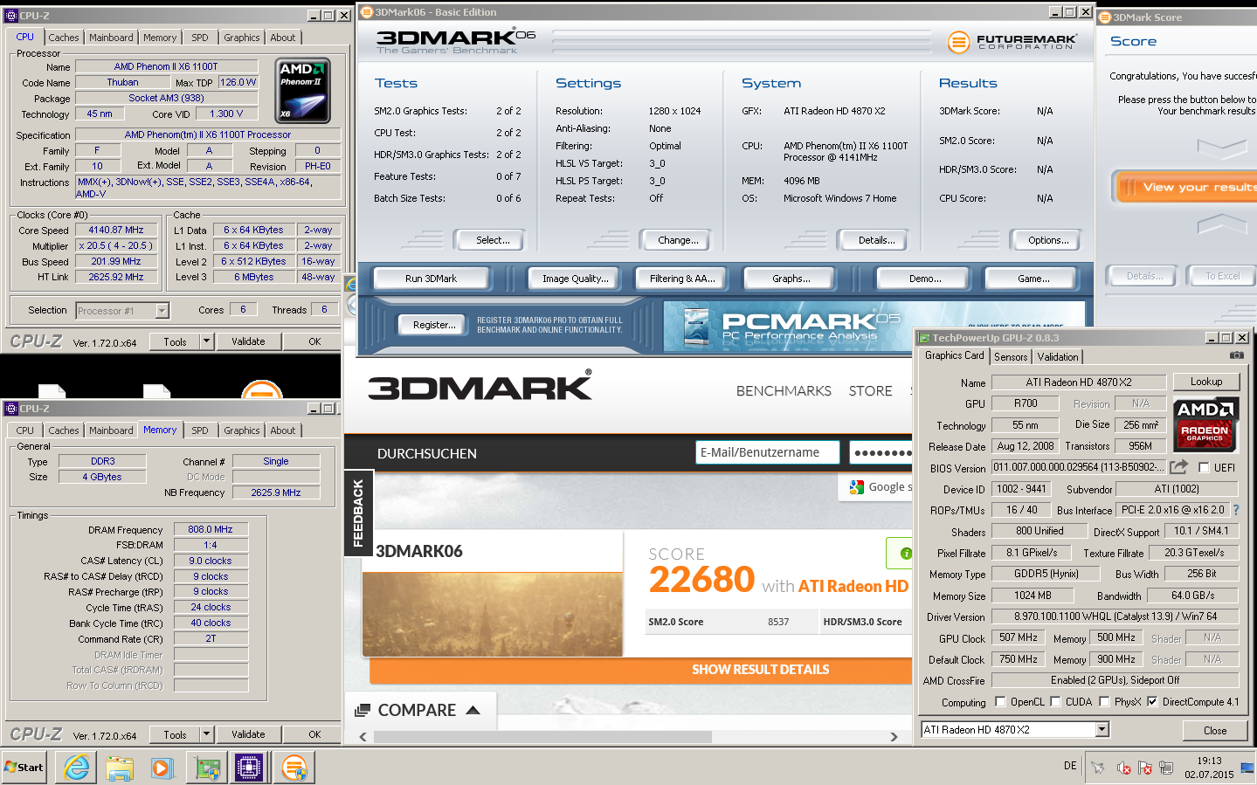Open the Validation tab in GPU-Z
This screenshot has height=785, width=1257.
[1058, 357]
